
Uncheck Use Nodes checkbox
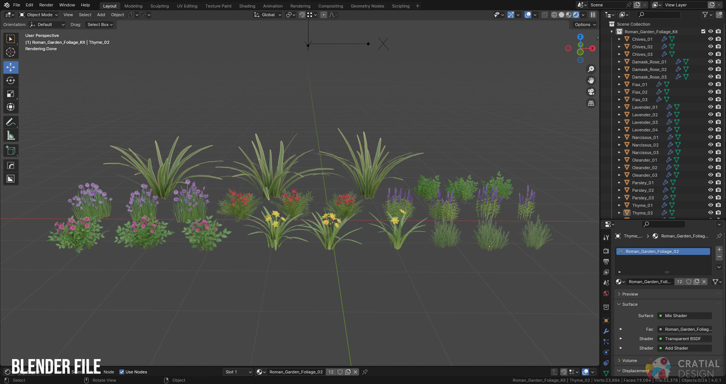tap(122, 372)
